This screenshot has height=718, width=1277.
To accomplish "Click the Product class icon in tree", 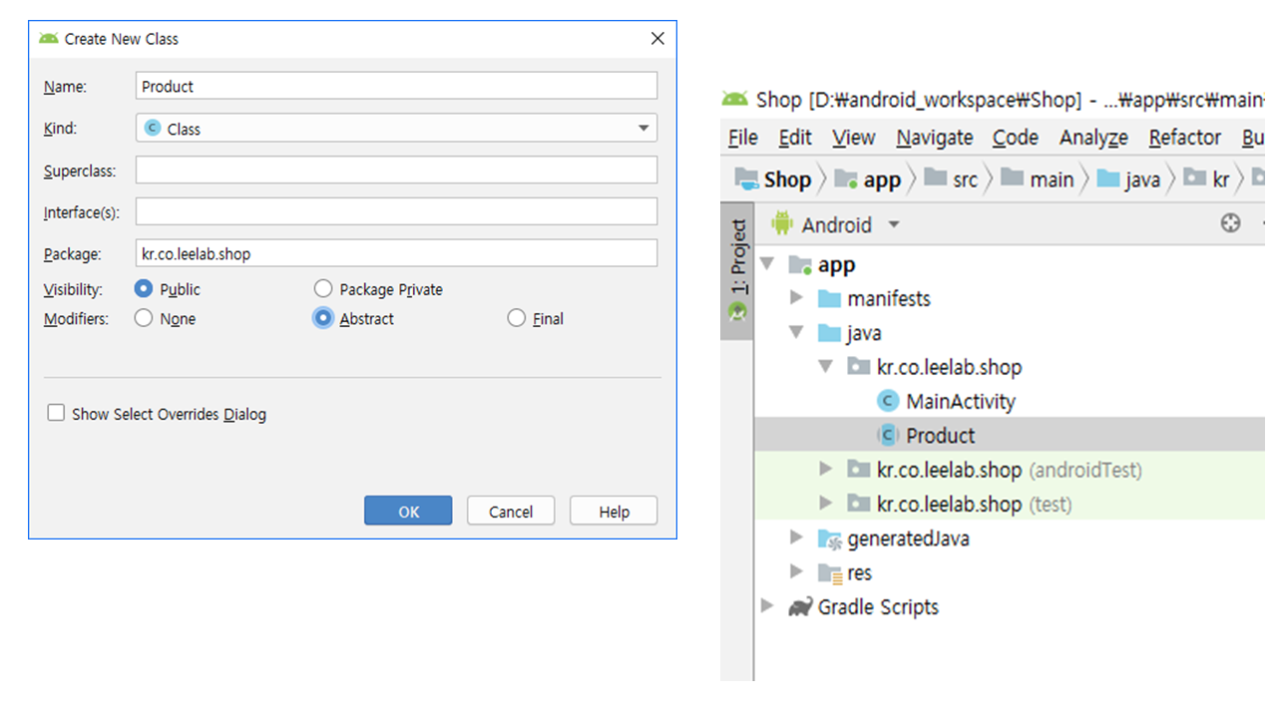I will click(x=887, y=435).
